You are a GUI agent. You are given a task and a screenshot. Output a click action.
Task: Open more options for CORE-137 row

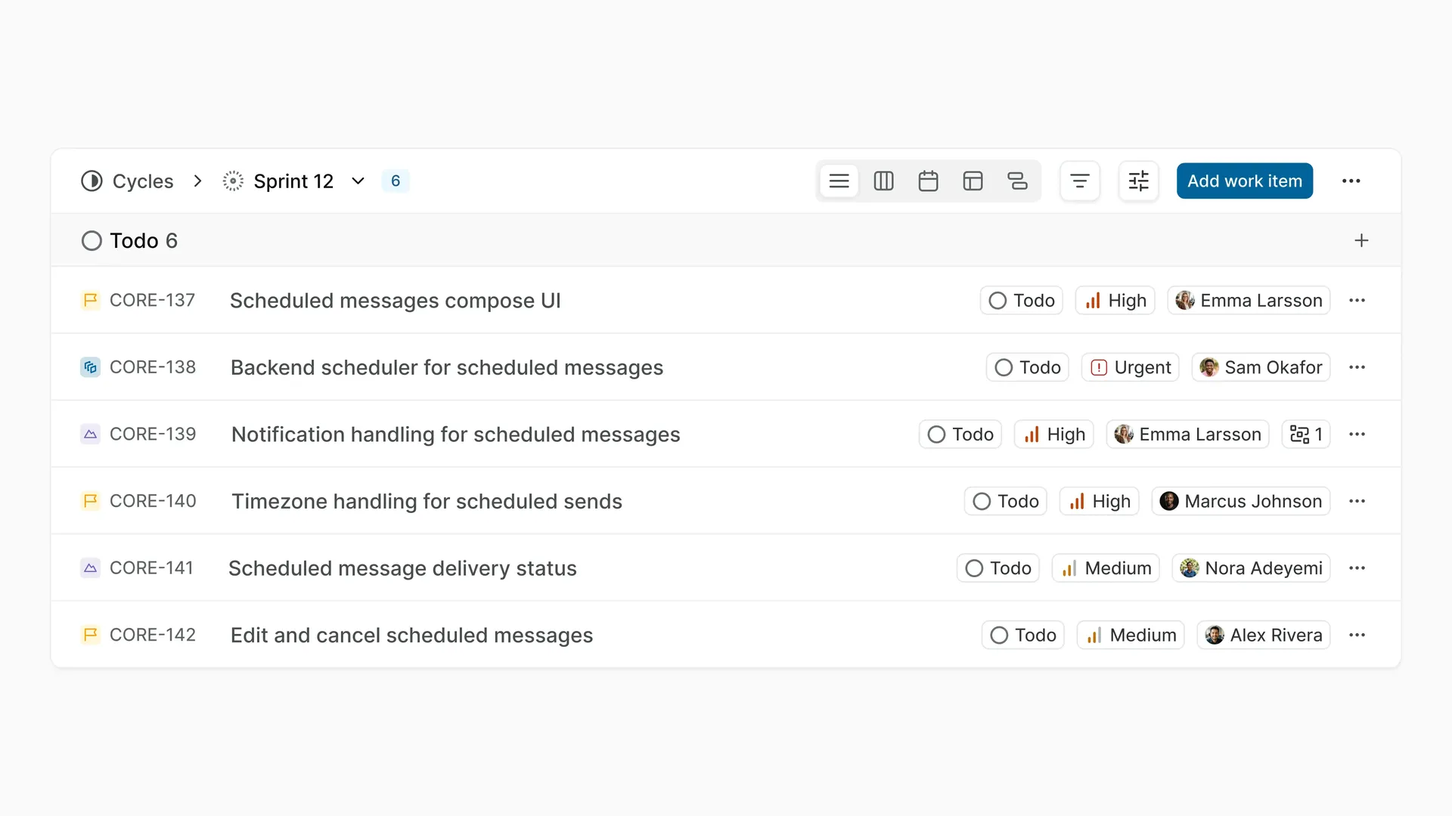click(x=1357, y=301)
